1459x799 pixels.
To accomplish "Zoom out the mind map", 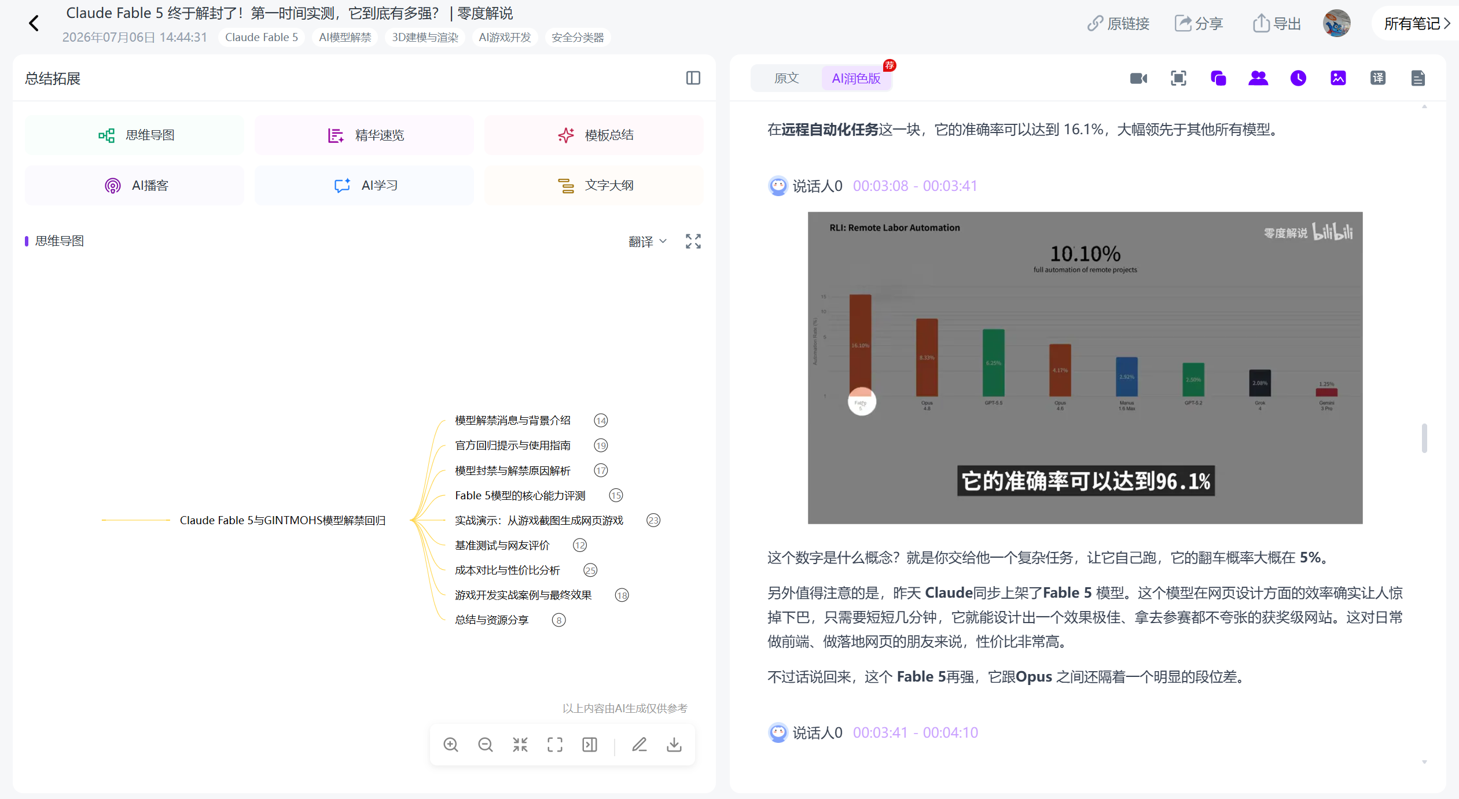I will point(486,745).
